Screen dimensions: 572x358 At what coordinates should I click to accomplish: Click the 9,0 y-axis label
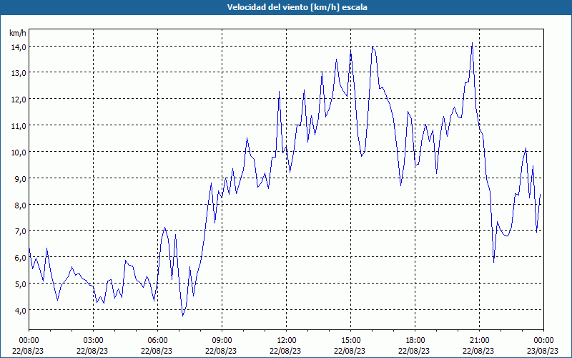pos(21,178)
